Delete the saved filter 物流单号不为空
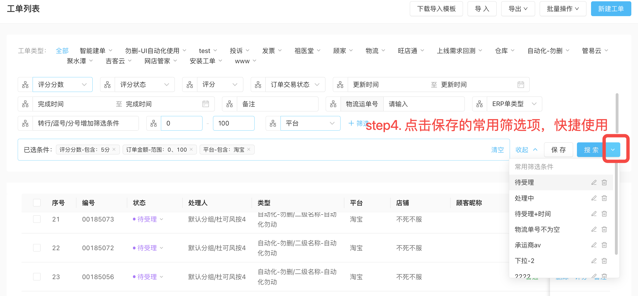The width and height of the screenshot is (638, 296). click(x=604, y=229)
